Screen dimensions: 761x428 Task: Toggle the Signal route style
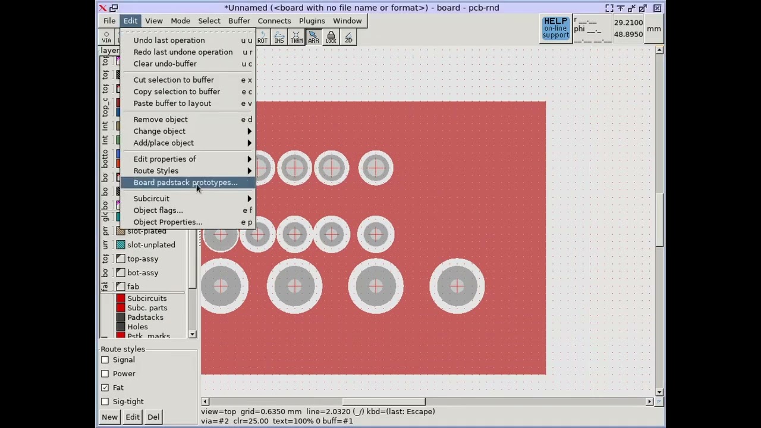105,360
